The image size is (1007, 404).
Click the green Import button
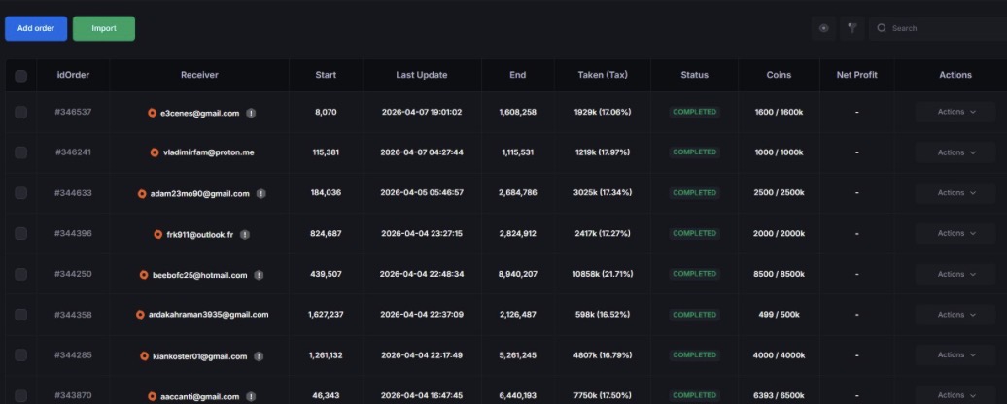click(x=104, y=29)
